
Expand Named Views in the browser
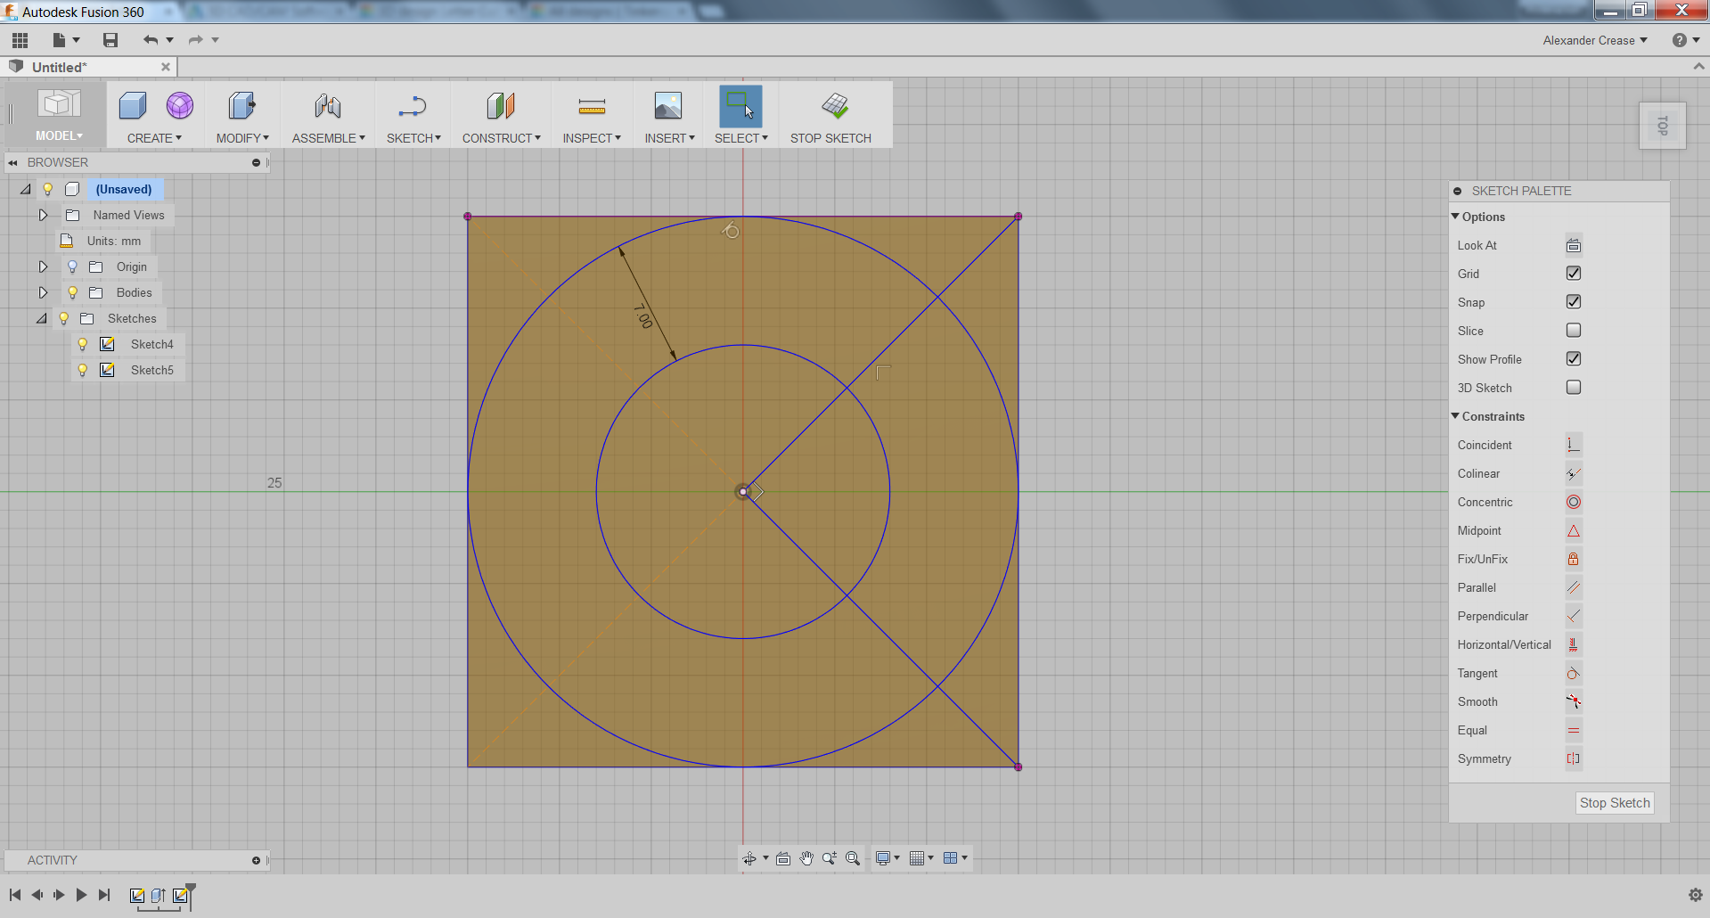pos(43,215)
